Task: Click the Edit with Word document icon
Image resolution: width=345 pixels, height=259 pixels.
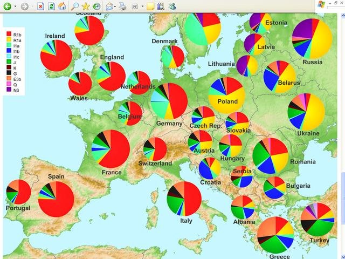Action: pos(134,6)
